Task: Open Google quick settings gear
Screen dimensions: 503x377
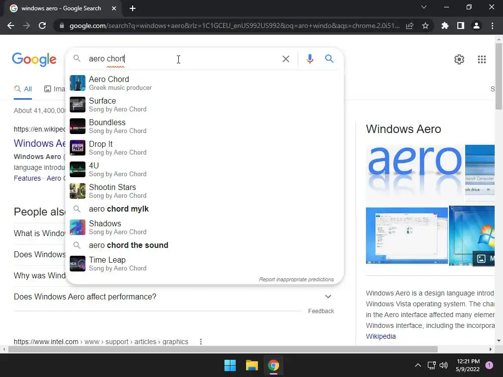Action: 459,59
